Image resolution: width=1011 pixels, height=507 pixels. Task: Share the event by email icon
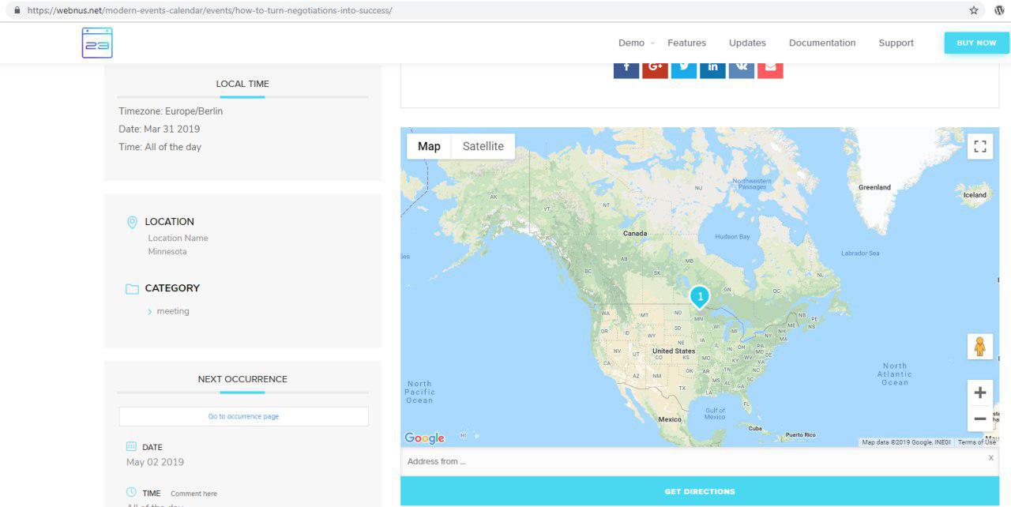point(770,69)
